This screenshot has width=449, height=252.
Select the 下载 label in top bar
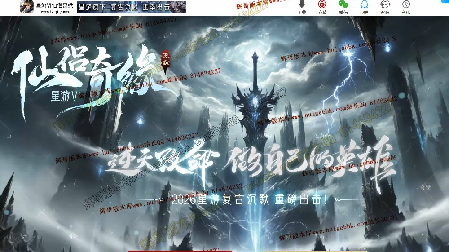[302, 12]
